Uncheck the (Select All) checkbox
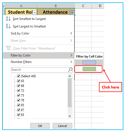Viewport: 126px width, 131px height. (x=18, y=76)
